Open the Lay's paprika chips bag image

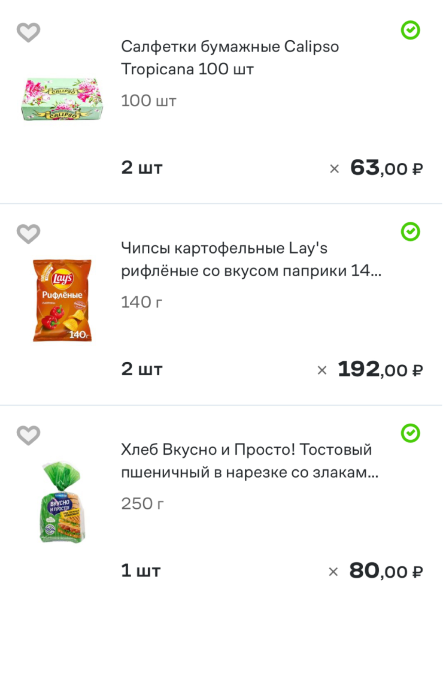coord(62,300)
